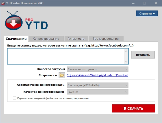Toggle Удалить исходный файл после конвертирования checkbox
Screen dimensions: 162x123
(x=14, y=98)
